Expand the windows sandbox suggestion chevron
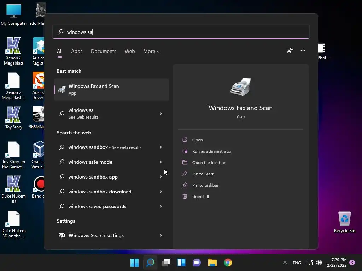362x271 pixels. [160, 147]
